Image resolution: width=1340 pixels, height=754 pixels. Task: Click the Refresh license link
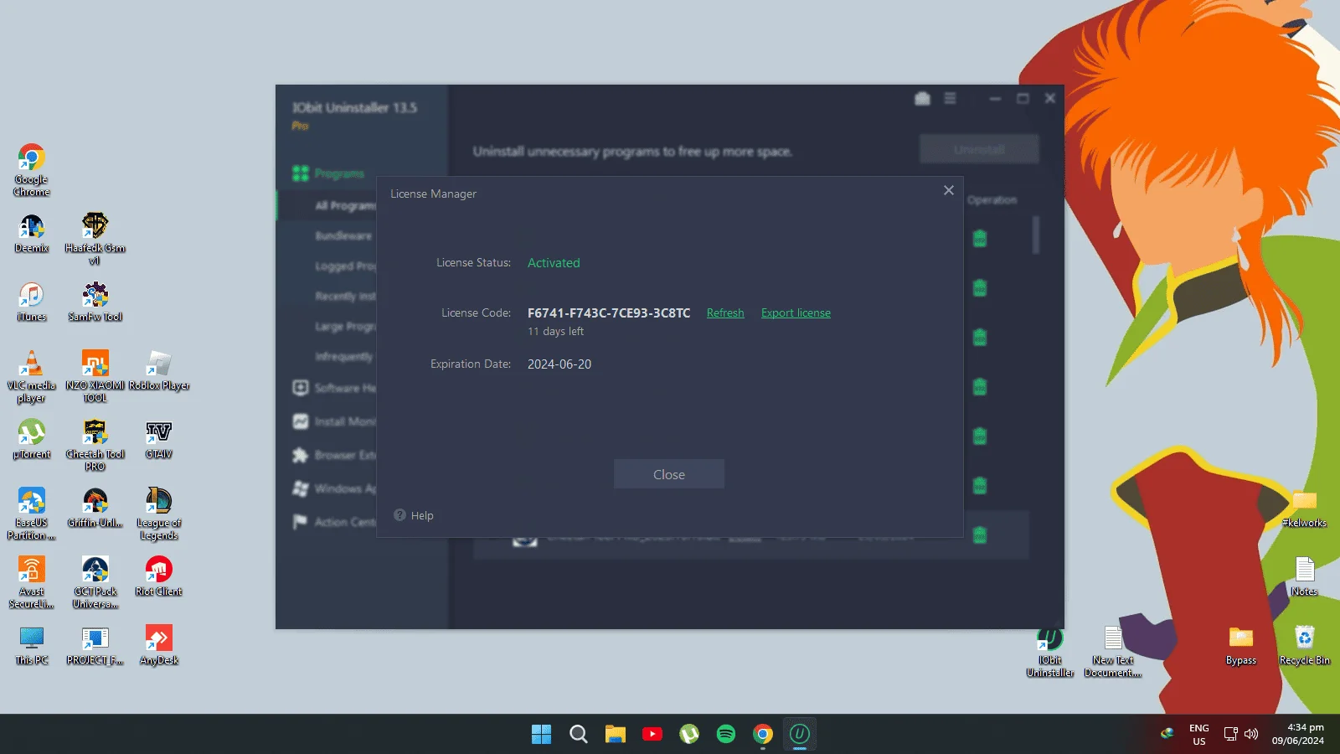tap(725, 312)
